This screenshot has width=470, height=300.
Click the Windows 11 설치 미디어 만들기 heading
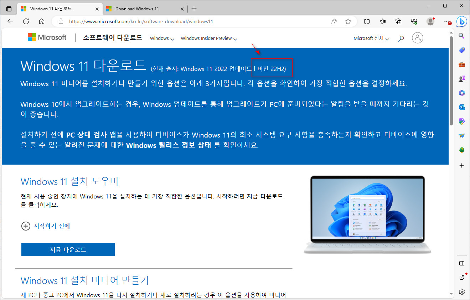(x=85, y=280)
